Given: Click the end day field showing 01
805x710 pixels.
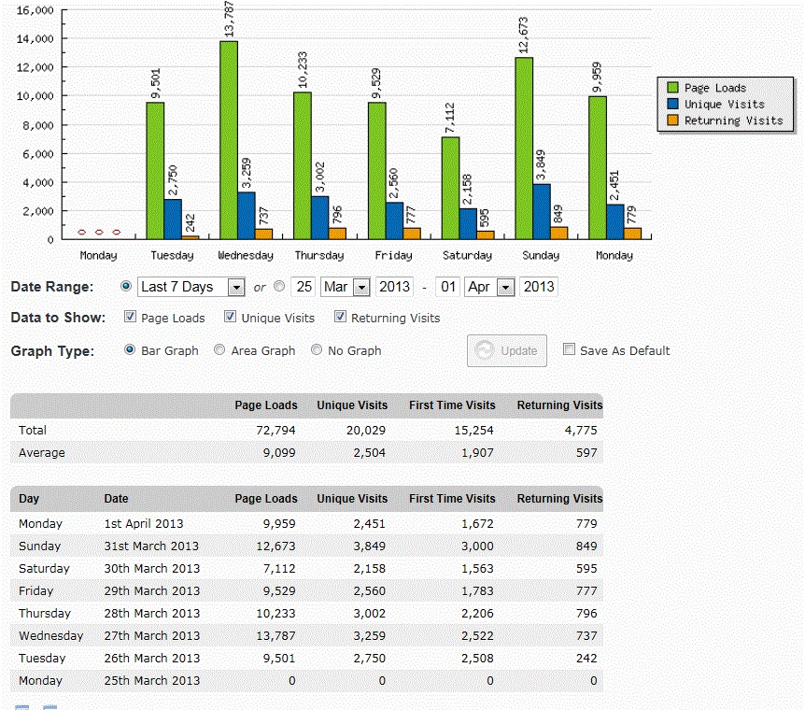Looking at the screenshot, I should [448, 287].
